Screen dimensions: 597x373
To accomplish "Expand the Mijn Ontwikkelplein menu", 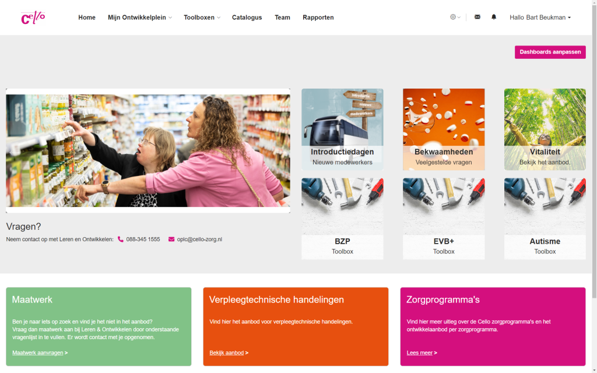I will 140,17.
